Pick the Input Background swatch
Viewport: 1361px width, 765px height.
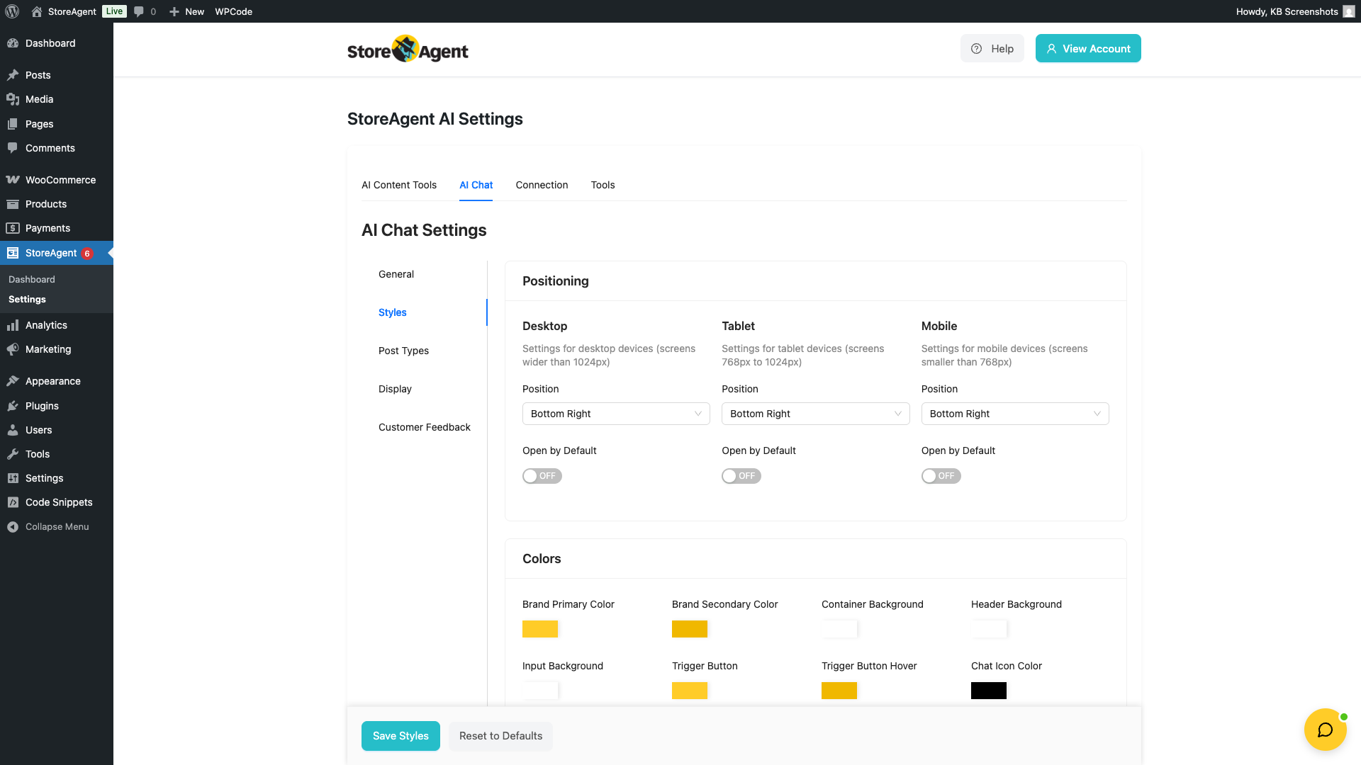coord(540,691)
